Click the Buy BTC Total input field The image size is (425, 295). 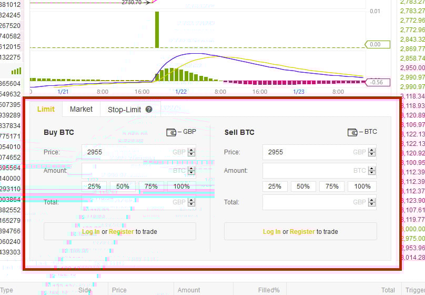[x=139, y=202]
